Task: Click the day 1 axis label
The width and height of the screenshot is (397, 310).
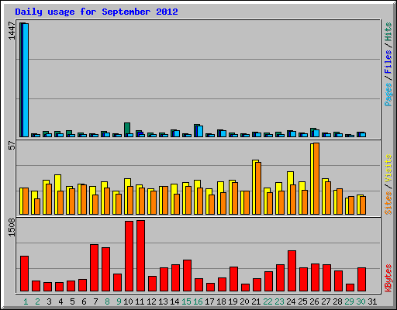Action: coord(26,301)
